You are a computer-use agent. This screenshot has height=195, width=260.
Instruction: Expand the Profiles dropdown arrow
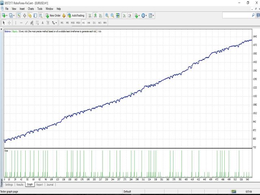point(14,15)
